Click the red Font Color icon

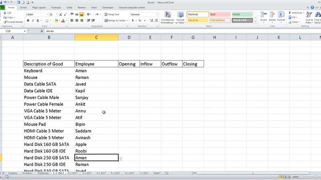pos(63,20)
